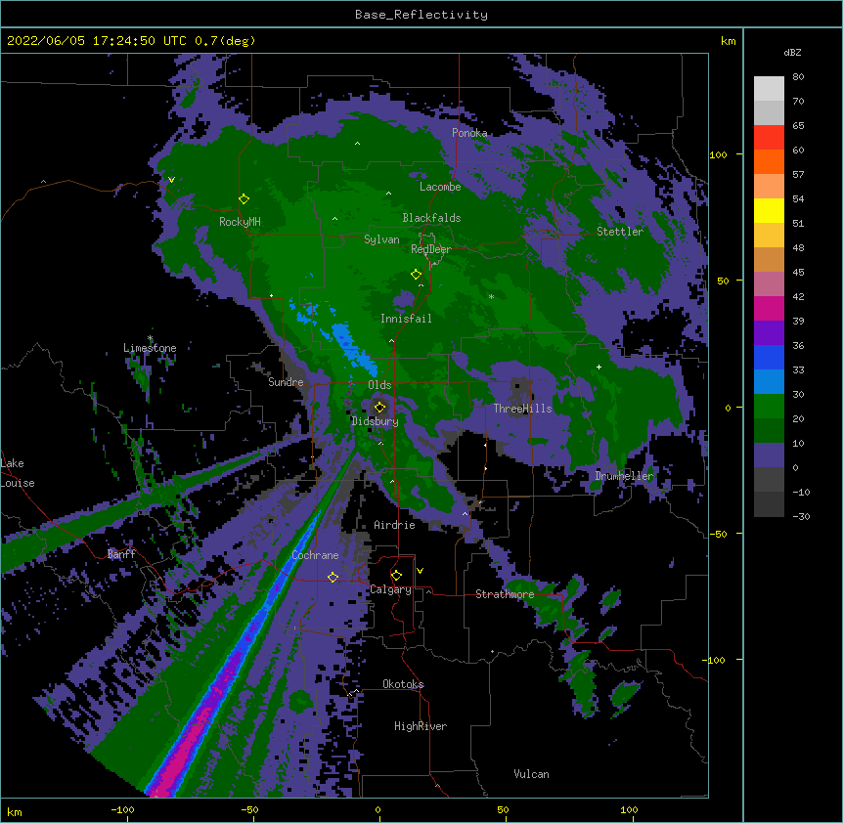The height and width of the screenshot is (823, 843).
Task: Select the purple 36-39 dBZ legend swatch
Action: click(769, 333)
